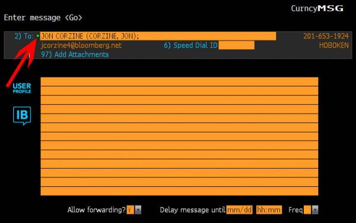Click the green online status dot
Screen dimensions: 356x223
pyautogui.click(x=38, y=36)
